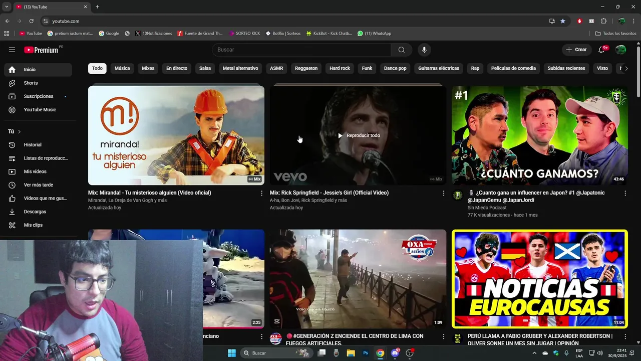Viewport: 641px width, 361px height.
Task: Open Chrome extensions puzzle icon
Action: (x=603, y=21)
